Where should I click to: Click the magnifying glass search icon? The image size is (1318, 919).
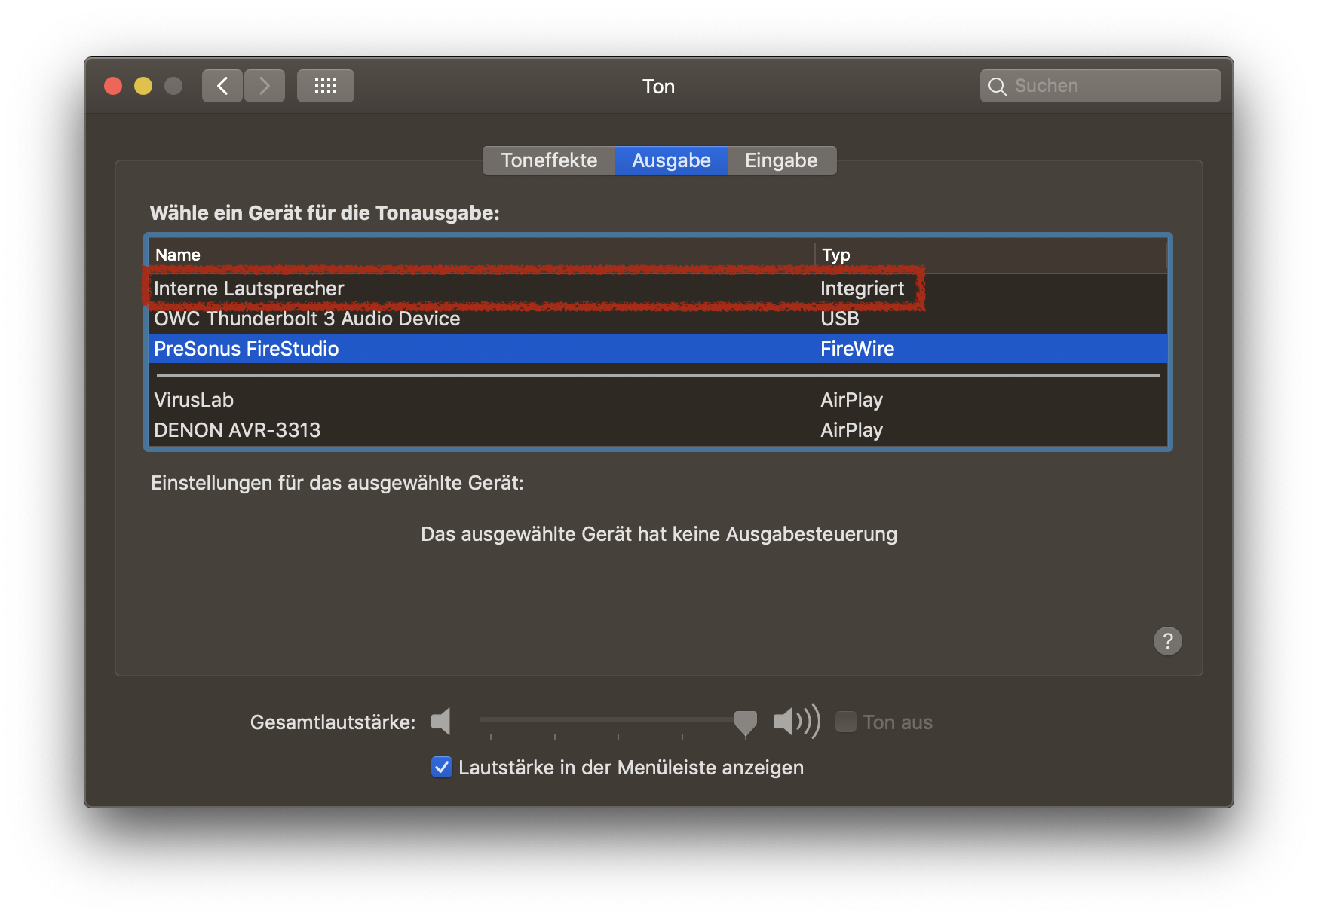[997, 87]
